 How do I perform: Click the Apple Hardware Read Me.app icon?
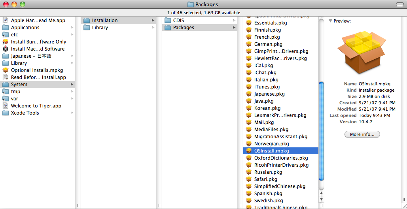pyautogui.click(x=6, y=20)
